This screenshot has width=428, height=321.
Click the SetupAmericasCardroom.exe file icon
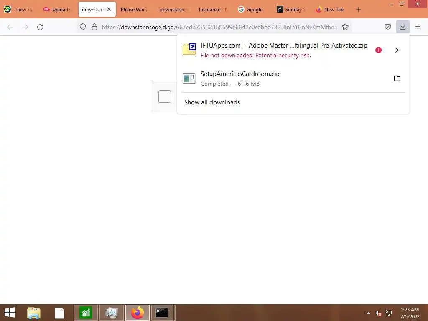click(x=189, y=79)
